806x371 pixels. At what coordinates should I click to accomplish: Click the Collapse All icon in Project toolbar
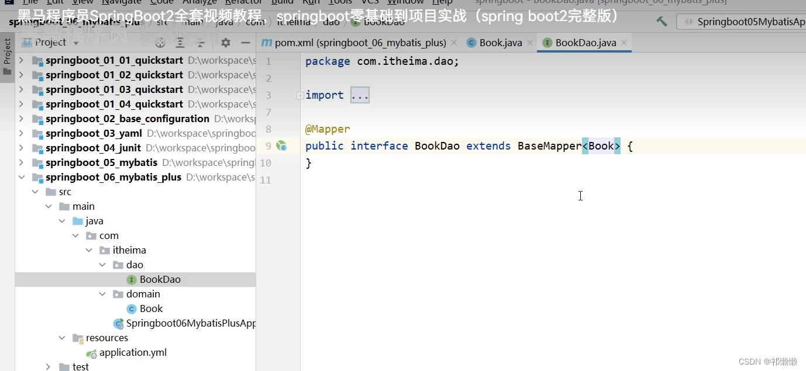tap(200, 42)
